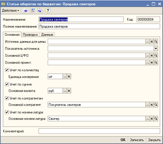Click the toolbar icon with two documents and arrows
Viewport: 163px width, 144px height.
(40, 10)
